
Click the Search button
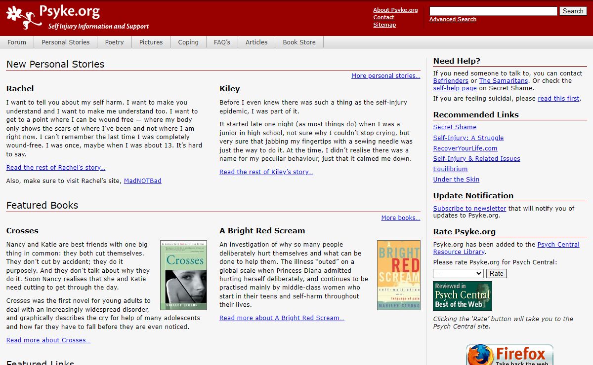pos(573,11)
